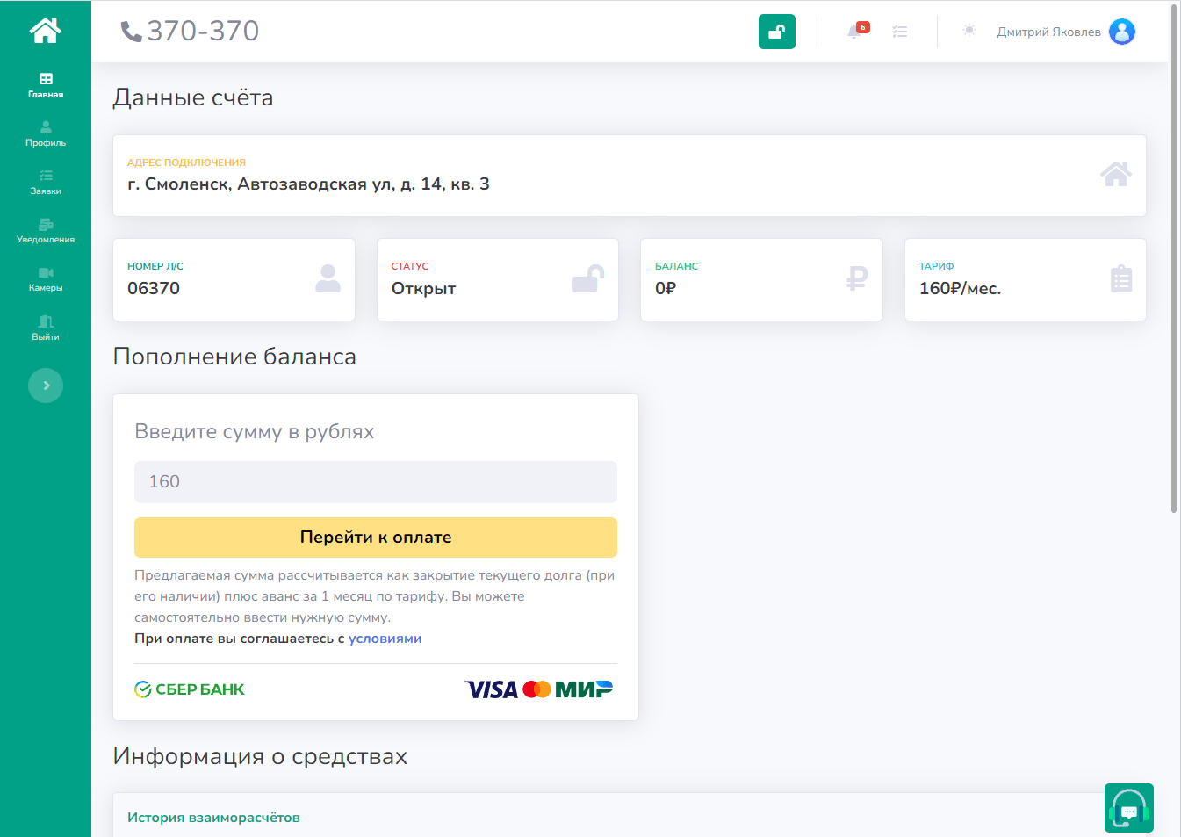Click Выйти to log out
This screenshot has width=1181, height=837.
[x=46, y=328]
